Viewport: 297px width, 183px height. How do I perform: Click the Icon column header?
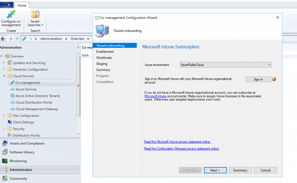point(85,55)
